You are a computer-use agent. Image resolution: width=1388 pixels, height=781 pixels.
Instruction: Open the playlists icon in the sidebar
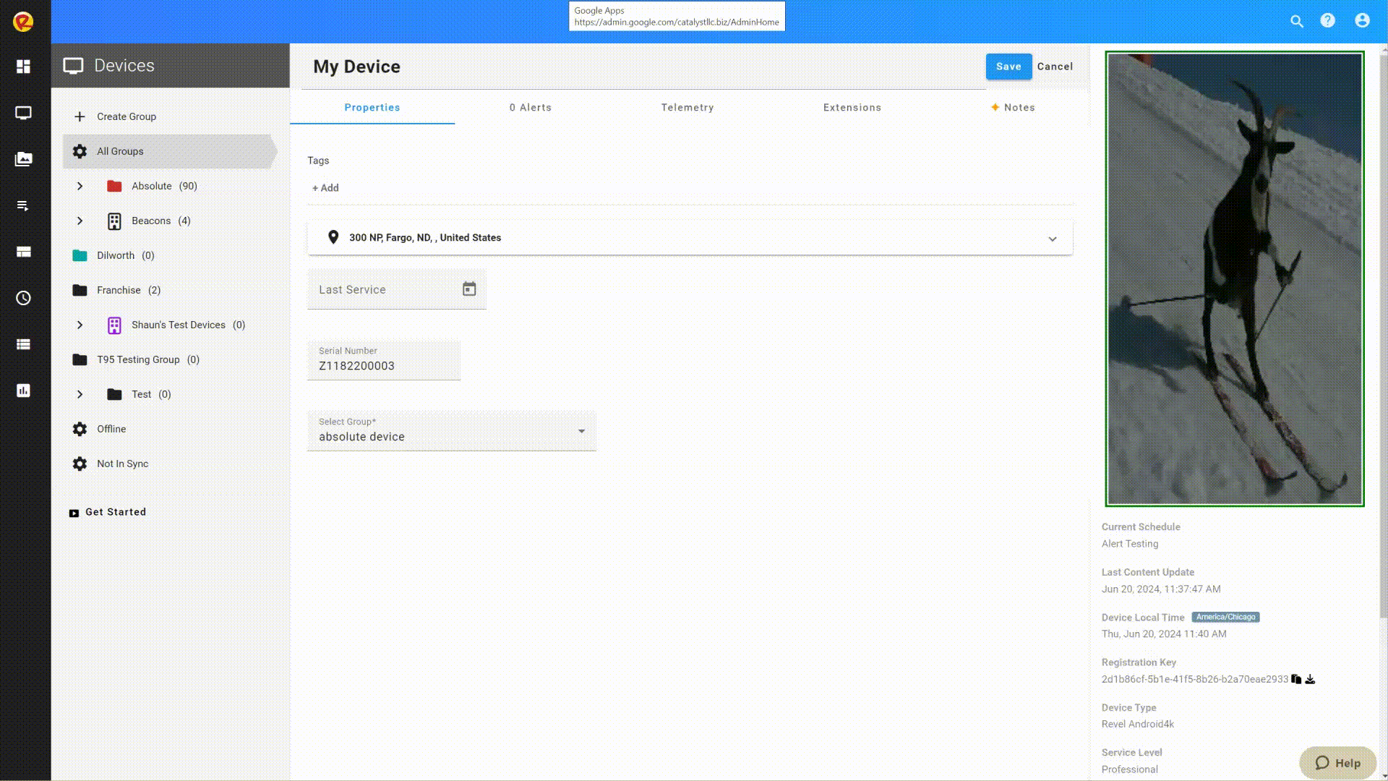tap(23, 205)
